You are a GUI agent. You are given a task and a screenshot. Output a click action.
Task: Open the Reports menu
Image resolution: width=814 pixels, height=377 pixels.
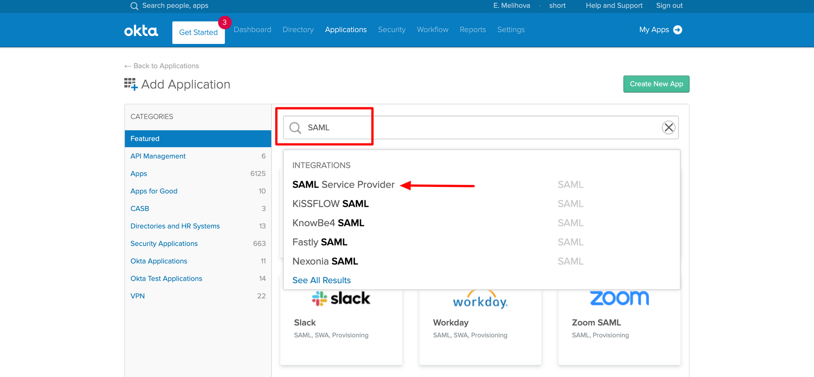click(473, 30)
